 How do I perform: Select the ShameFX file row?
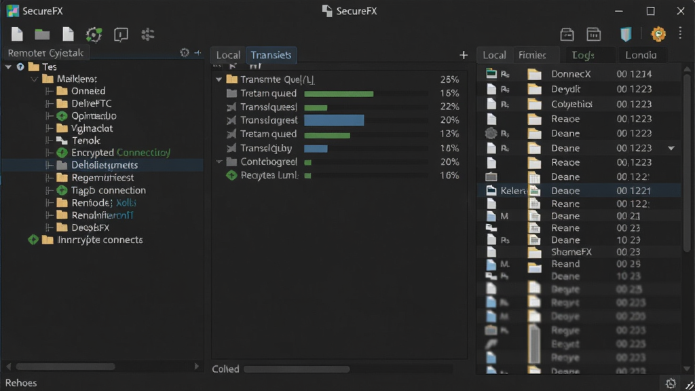click(579, 253)
